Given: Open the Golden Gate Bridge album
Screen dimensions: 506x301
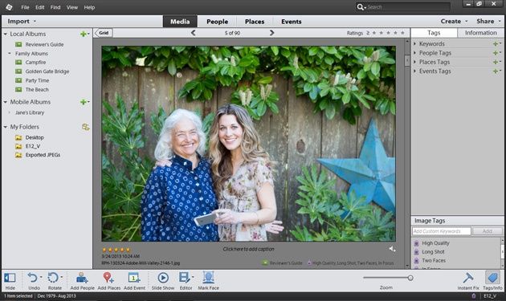Looking at the screenshot, I should pos(47,71).
